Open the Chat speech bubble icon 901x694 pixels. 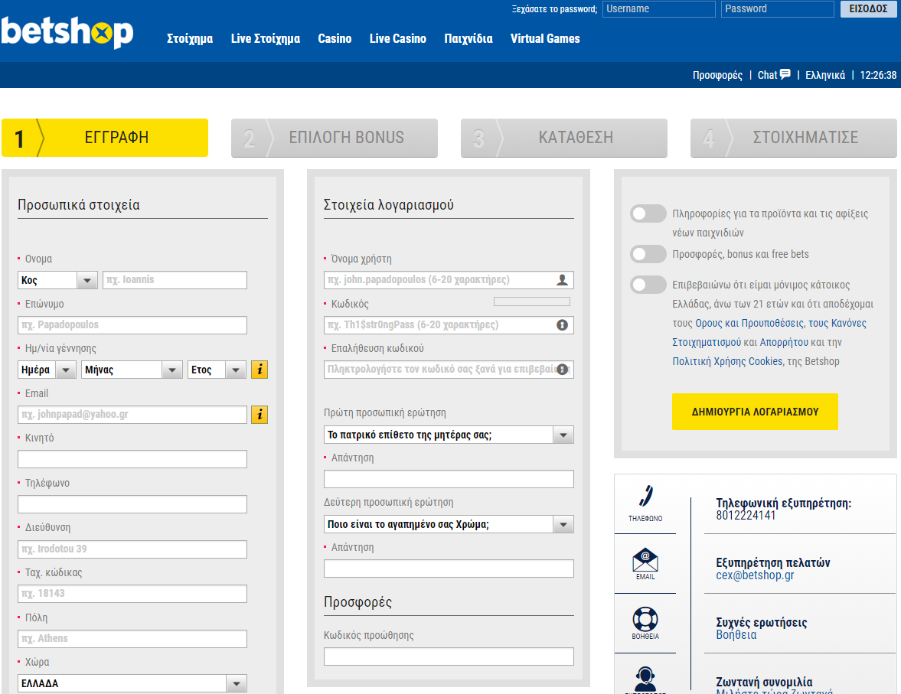[x=785, y=74]
